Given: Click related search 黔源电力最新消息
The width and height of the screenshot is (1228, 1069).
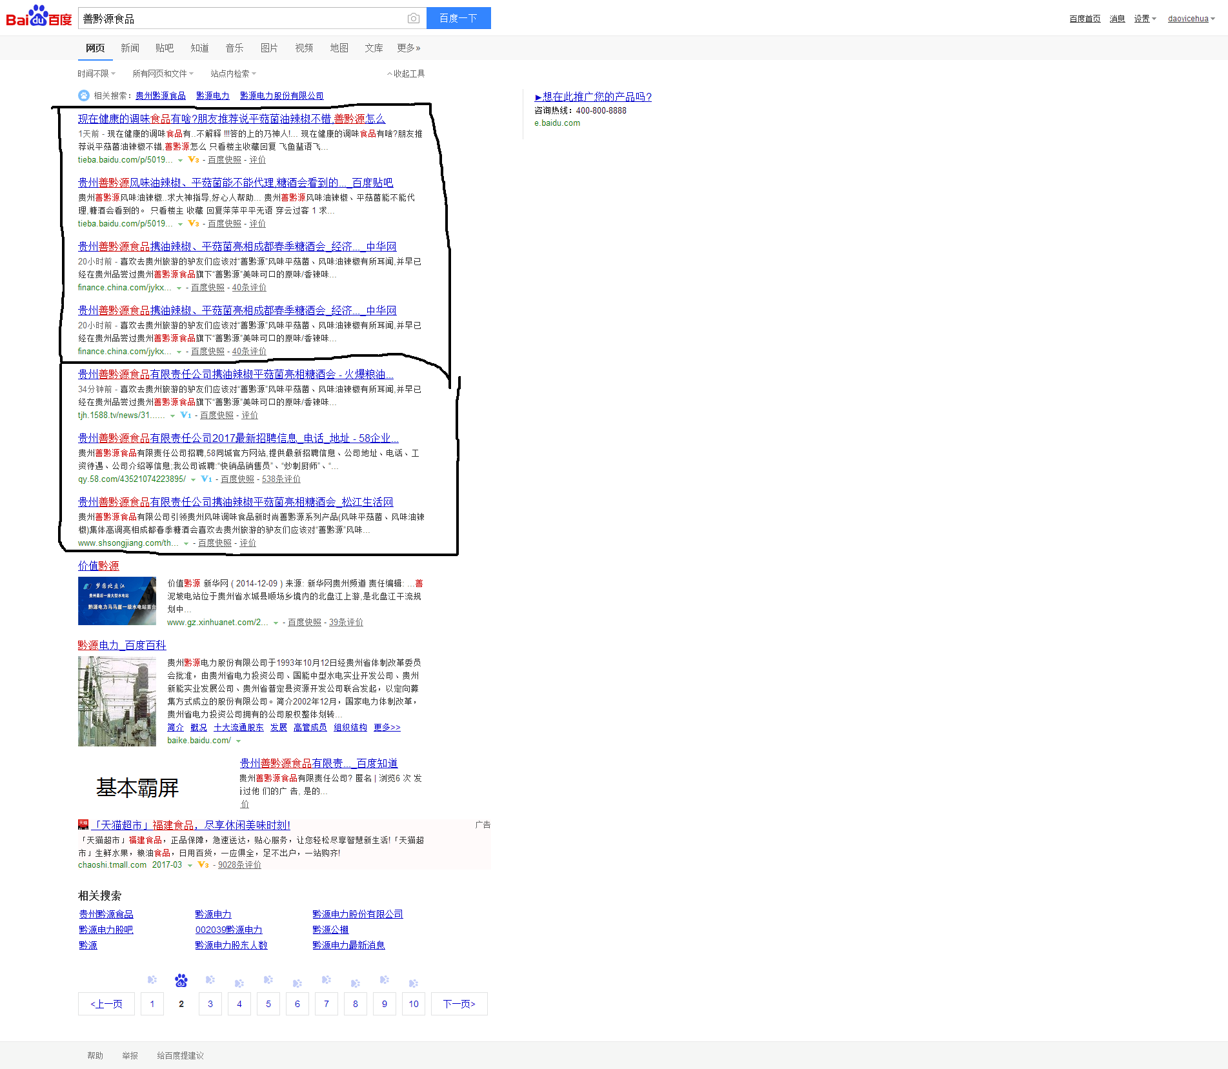Looking at the screenshot, I should pyautogui.click(x=348, y=945).
